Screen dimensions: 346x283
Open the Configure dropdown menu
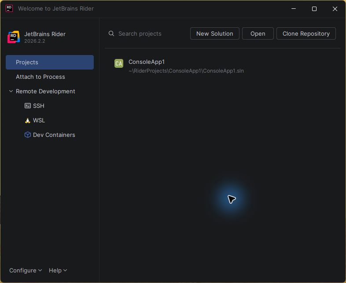[x=26, y=270]
